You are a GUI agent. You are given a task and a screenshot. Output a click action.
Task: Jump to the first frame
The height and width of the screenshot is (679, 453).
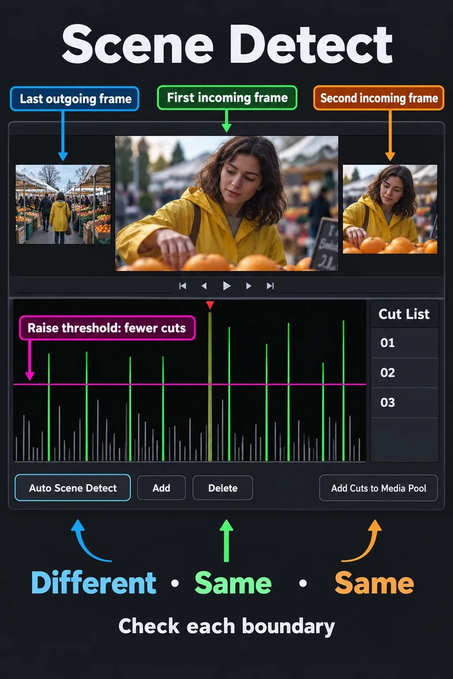pos(182,286)
